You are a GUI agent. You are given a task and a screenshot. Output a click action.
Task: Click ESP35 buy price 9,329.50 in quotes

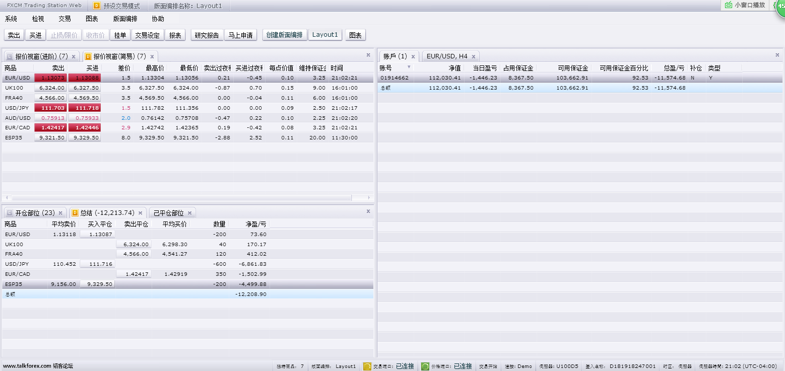coord(85,138)
